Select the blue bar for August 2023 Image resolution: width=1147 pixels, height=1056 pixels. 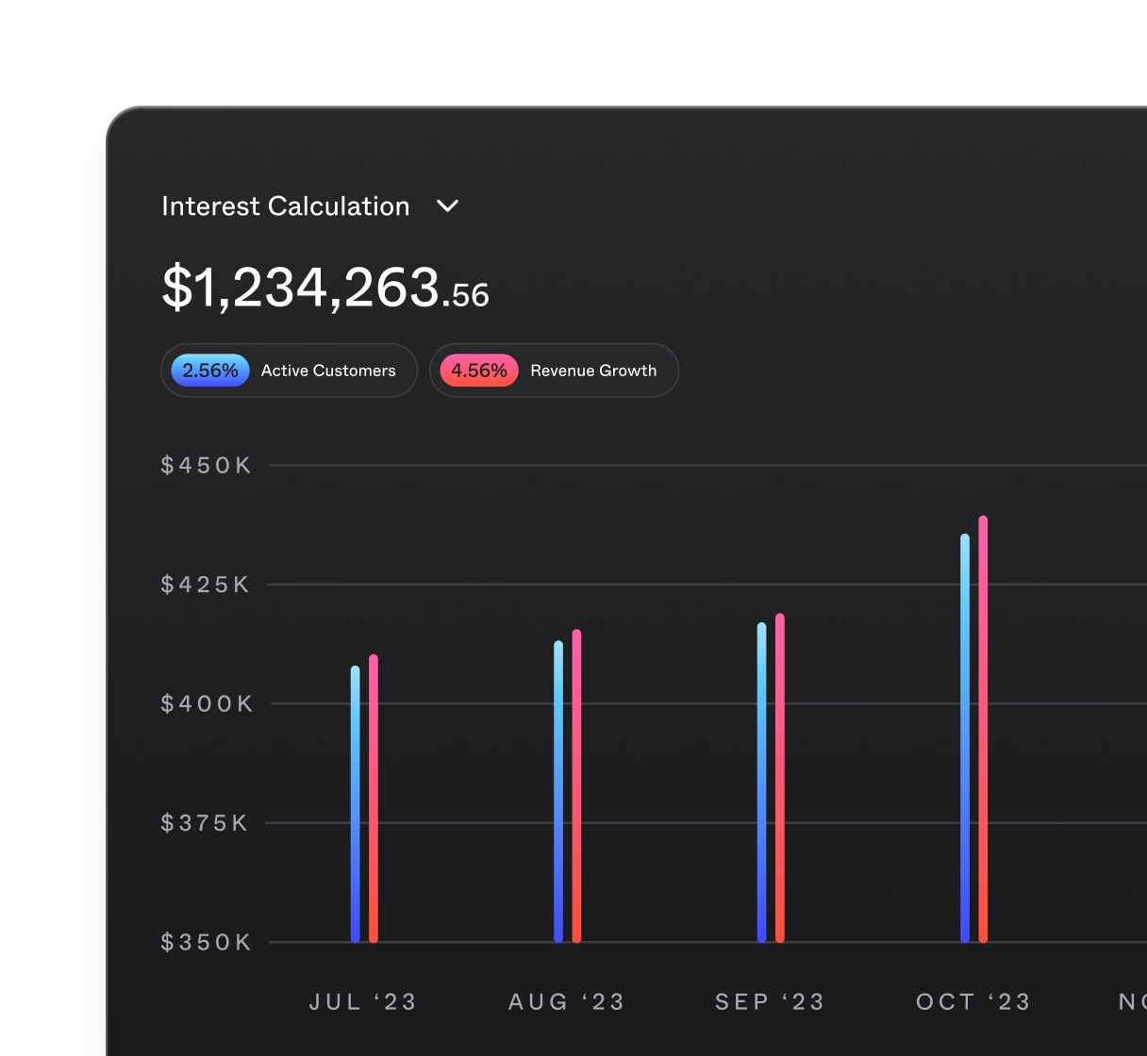click(558, 792)
